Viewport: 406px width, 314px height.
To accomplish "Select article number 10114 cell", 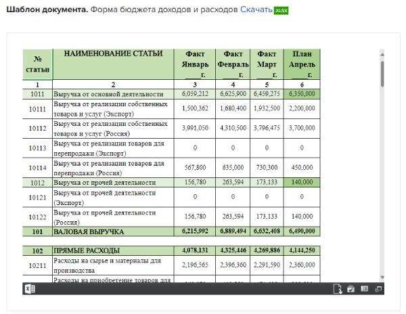I will 37,168.
